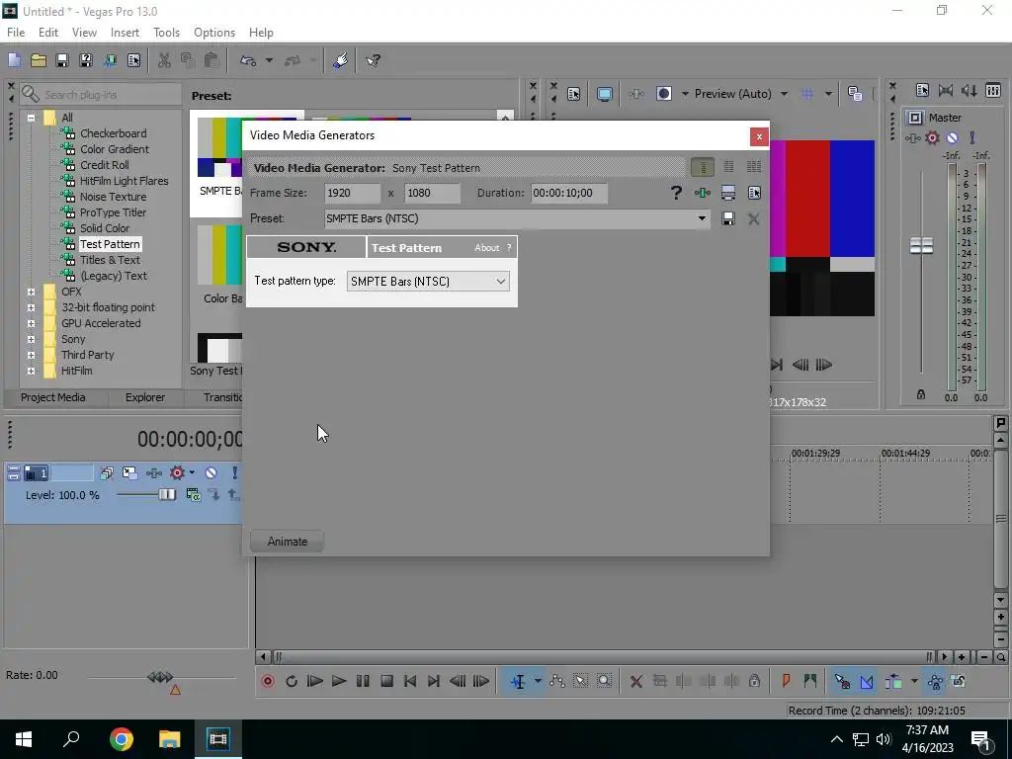Screen dimensions: 1012x759
Task: Click Play in the transport bar
Action: [338, 681]
